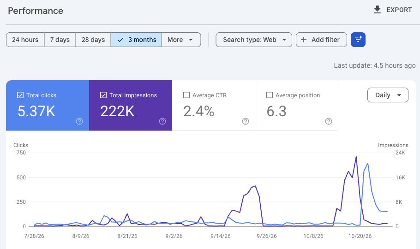Click the Last update: 4.5 hours ago text
The image size is (420, 249).
click(x=375, y=65)
